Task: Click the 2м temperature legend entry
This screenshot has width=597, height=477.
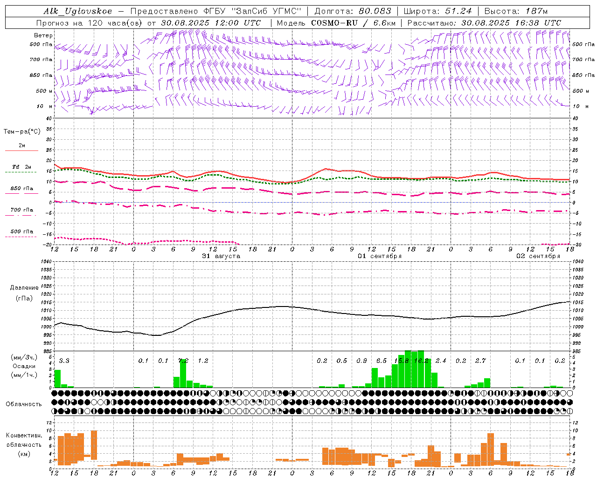Action: [x=22, y=146]
